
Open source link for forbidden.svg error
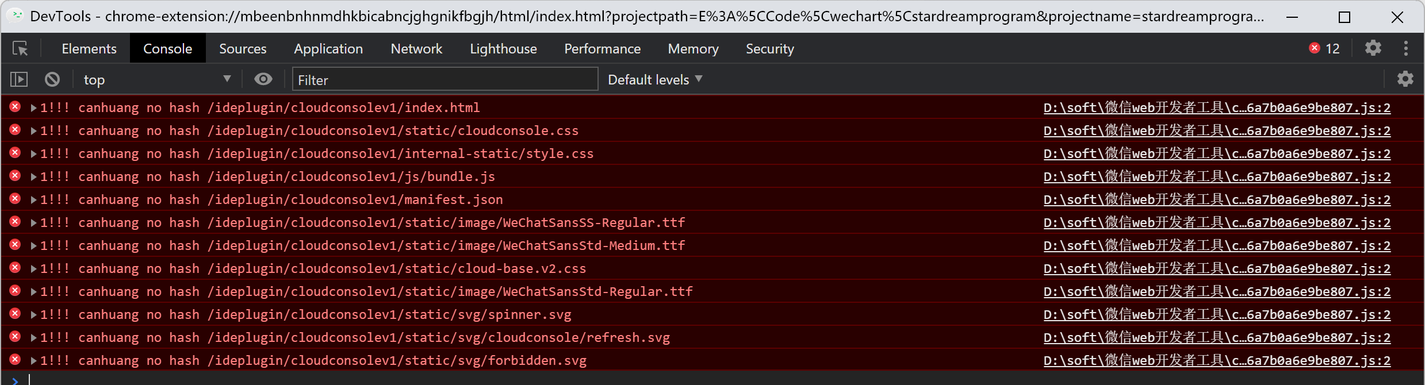click(x=1216, y=361)
